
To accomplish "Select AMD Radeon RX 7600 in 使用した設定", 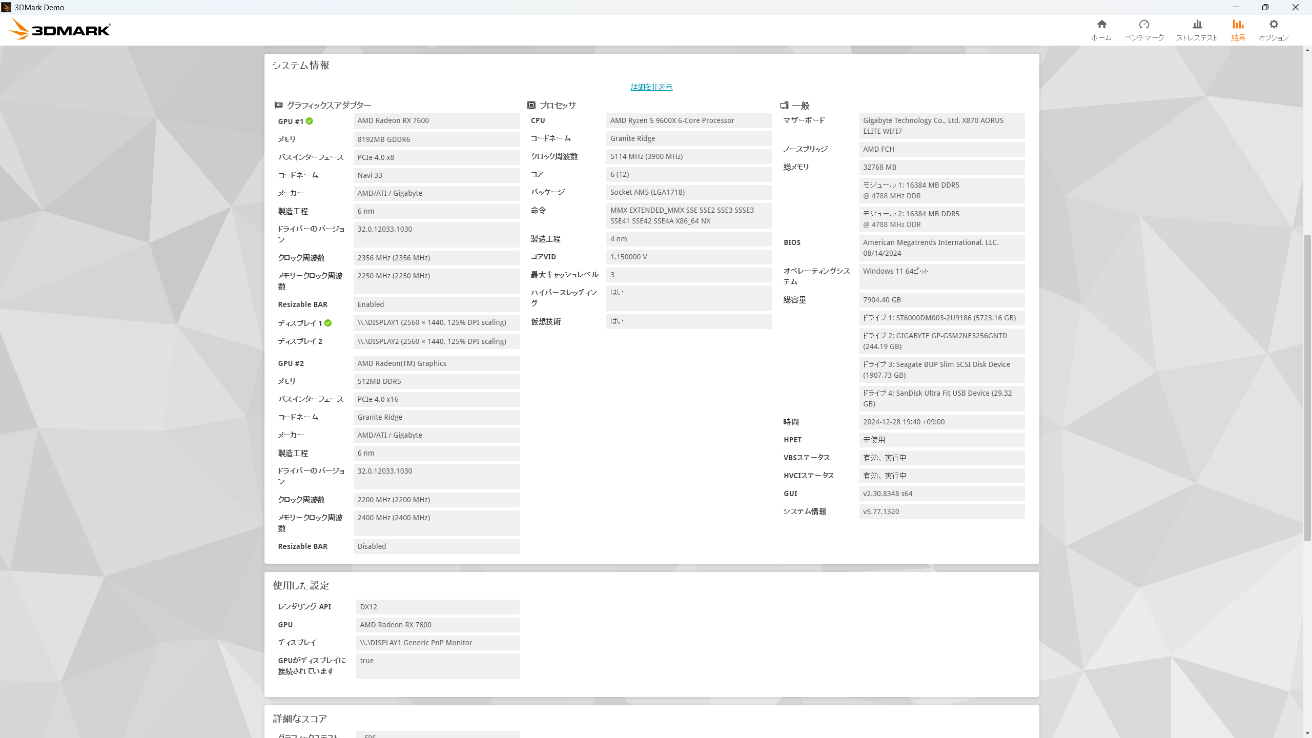I will (x=438, y=625).
